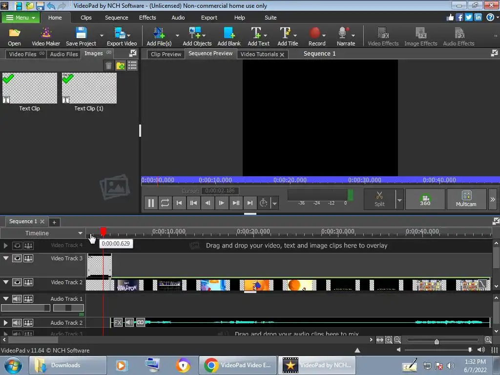Click the LinkedIn share icon
Viewport: 500px width, 375px height.
click(x=478, y=17)
